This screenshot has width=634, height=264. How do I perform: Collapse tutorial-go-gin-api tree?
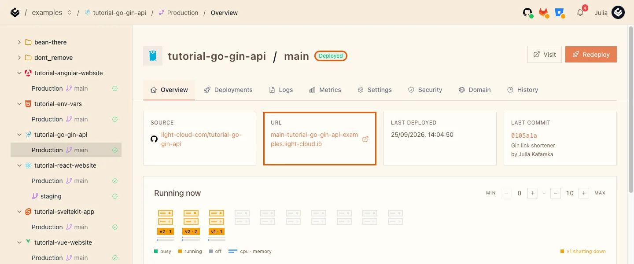19,135
